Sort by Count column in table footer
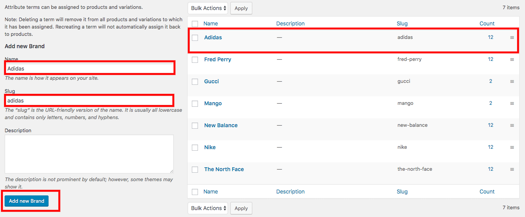Viewport: 525px width, 217px height. coord(487,192)
